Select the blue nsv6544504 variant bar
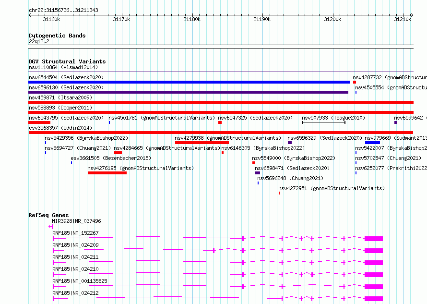 (x=189, y=82)
